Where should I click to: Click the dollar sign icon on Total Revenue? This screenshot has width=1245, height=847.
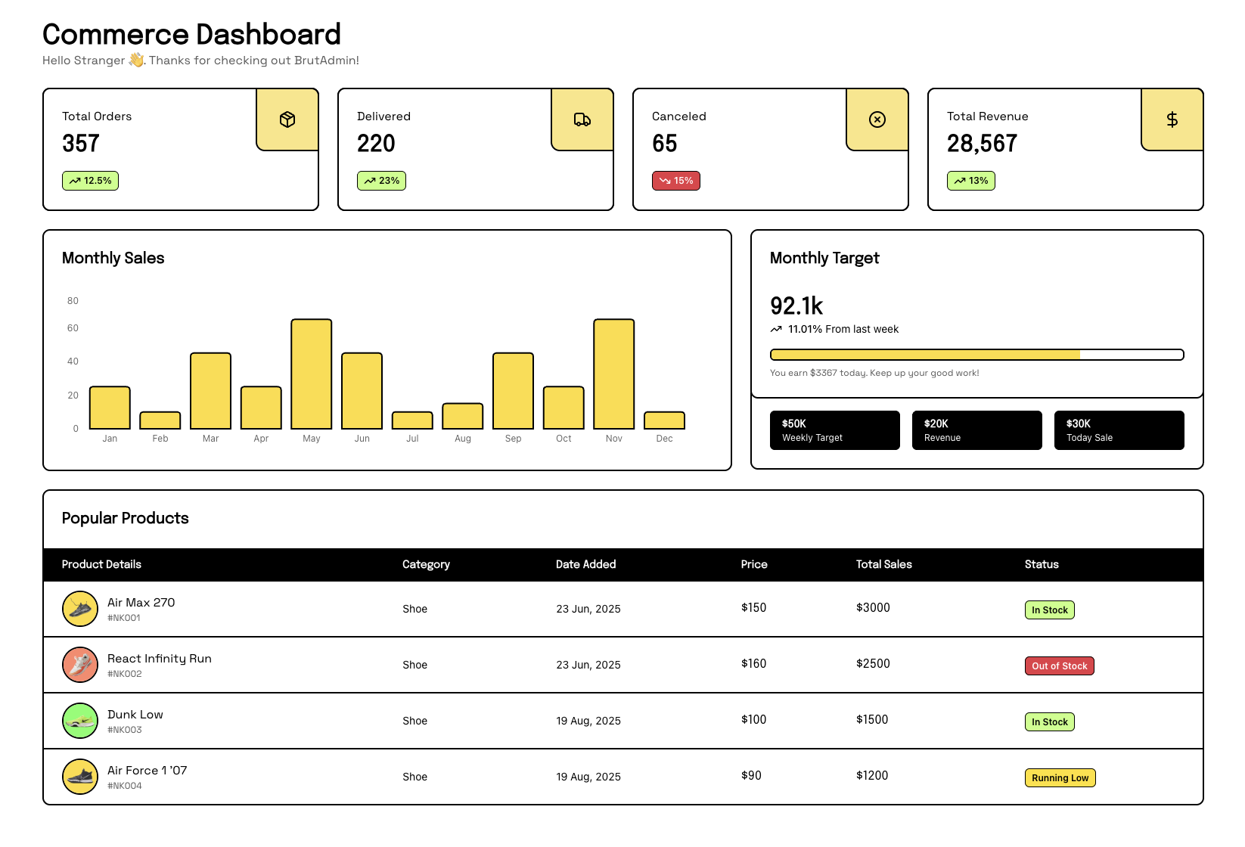1172,119
